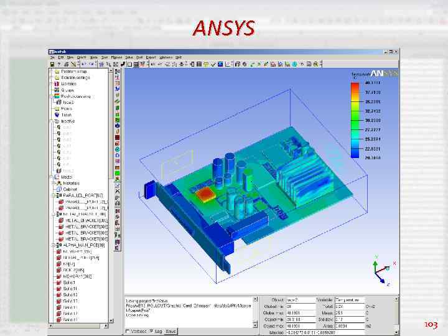Viewport: 448px width, 336px height.
Task: Expand the Solution settings tree node
Action: click(52, 77)
